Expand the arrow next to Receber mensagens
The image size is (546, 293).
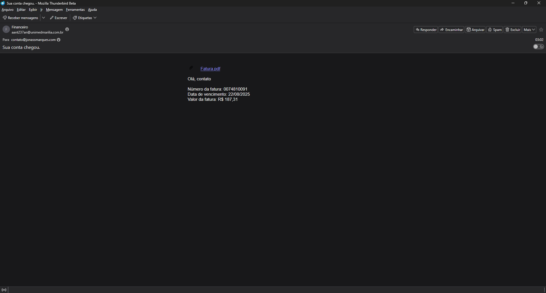44,18
